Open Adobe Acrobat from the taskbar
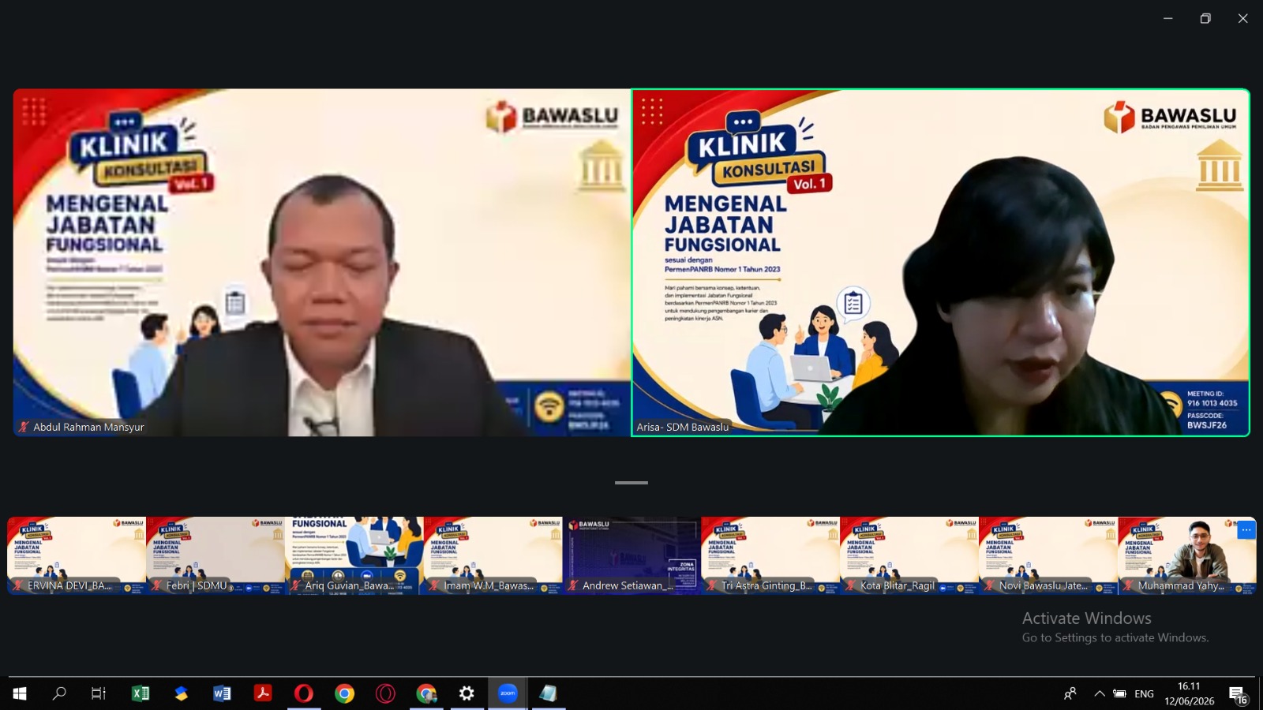Viewport: 1263px width, 710px height. pos(263,693)
